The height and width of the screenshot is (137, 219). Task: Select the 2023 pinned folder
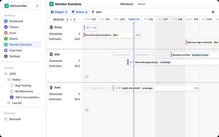tap(13, 74)
